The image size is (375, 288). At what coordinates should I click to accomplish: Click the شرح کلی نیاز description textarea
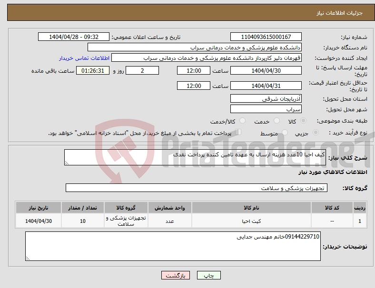point(195,157)
